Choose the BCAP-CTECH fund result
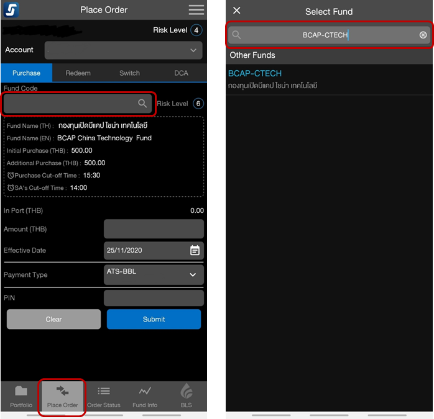Image resolution: width=434 pixels, height=419 pixels. pyautogui.click(x=255, y=74)
